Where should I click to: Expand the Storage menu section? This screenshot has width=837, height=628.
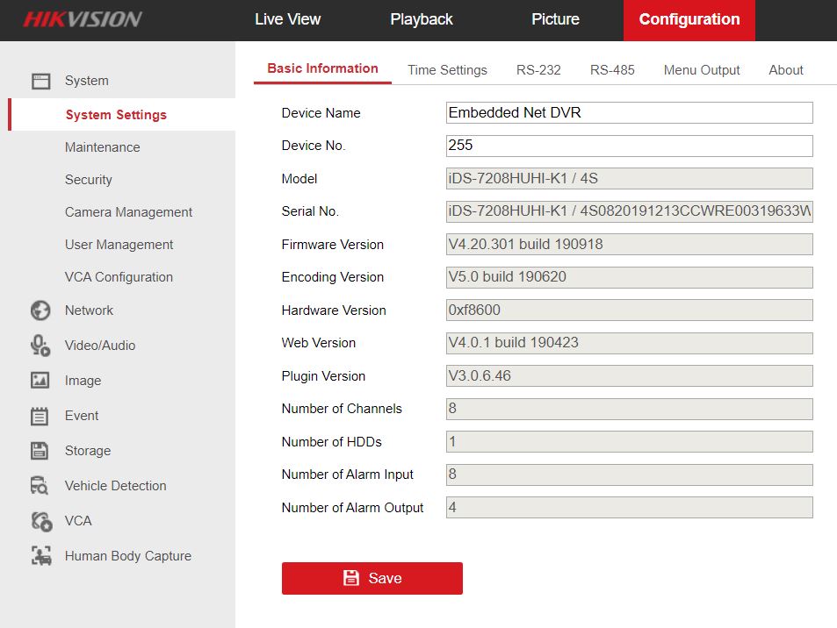(88, 451)
